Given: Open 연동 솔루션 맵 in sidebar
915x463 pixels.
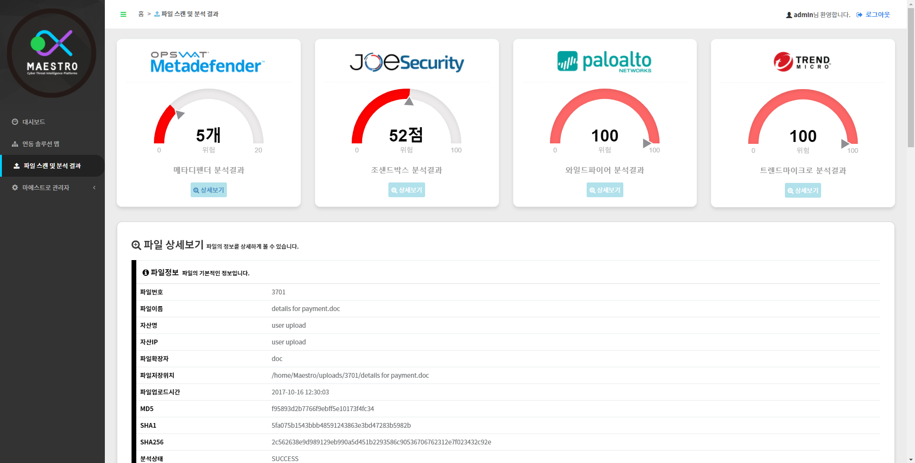Looking at the screenshot, I should coord(41,144).
